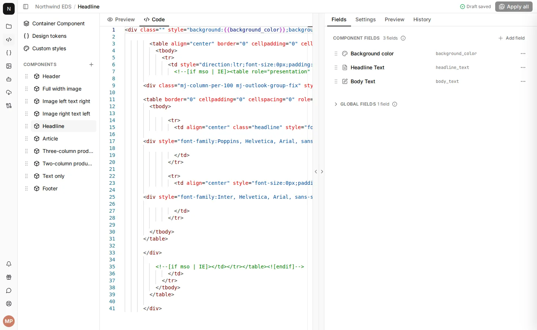The height and width of the screenshot is (330, 537).
Task: Click the plus icon next to COMPONENTS
Action: point(91,65)
